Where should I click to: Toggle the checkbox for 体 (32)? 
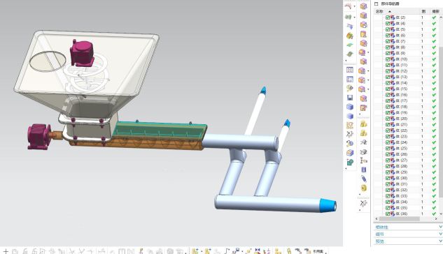pyautogui.click(x=388, y=190)
